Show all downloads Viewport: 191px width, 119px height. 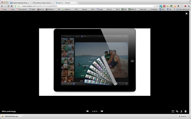(x=182, y=116)
